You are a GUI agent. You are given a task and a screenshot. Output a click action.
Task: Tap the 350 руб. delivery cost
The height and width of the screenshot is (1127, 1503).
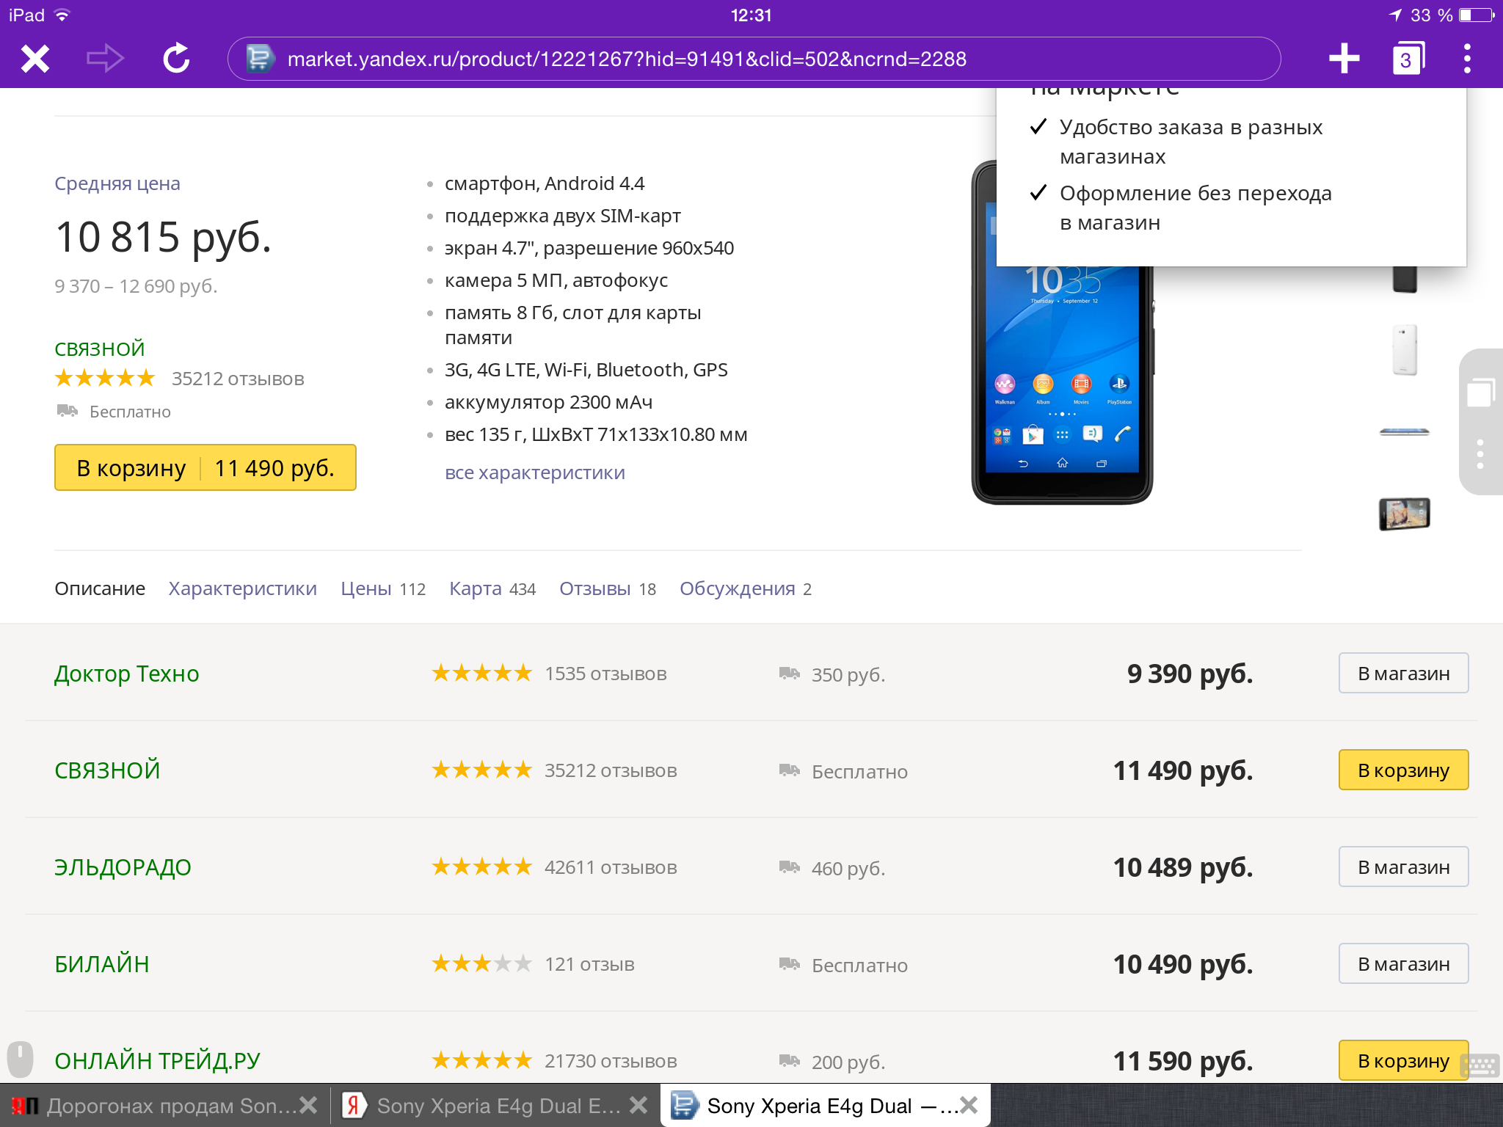(x=848, y=674)
